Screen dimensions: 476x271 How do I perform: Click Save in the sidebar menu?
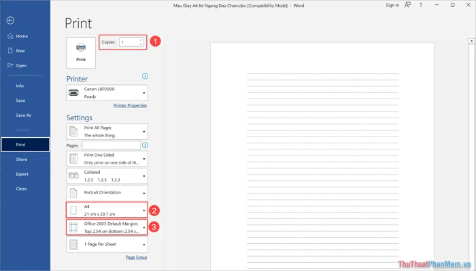tap(25, 101)
